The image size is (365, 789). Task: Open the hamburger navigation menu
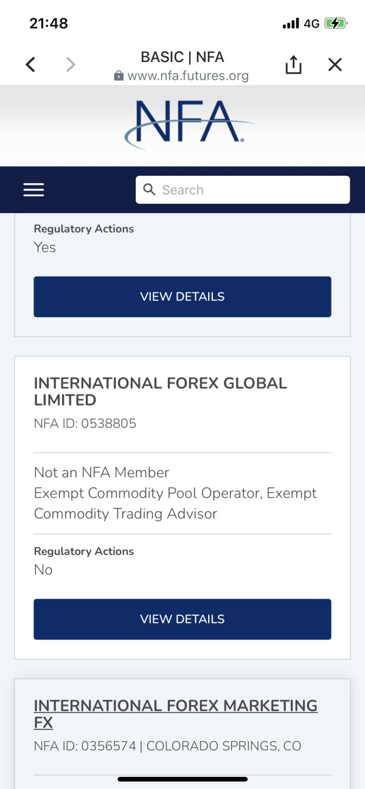click(33, 190)
